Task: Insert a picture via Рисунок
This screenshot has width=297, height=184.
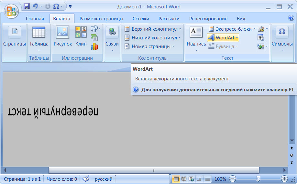Action: click(x=63, y=36)
